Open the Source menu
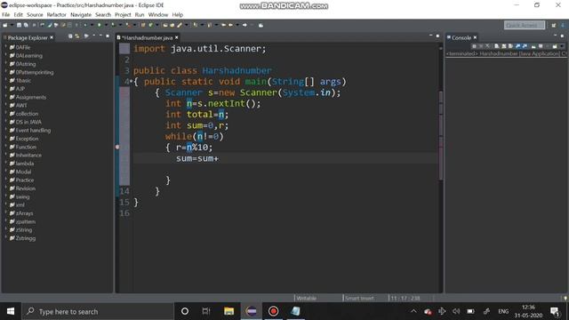 click(35, 14)
